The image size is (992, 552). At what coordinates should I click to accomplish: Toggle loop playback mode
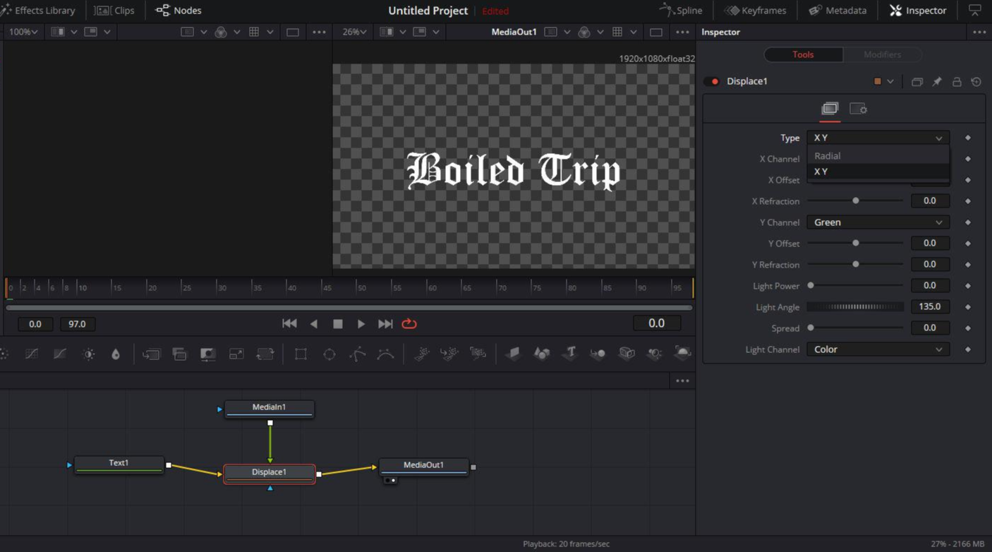409,324
